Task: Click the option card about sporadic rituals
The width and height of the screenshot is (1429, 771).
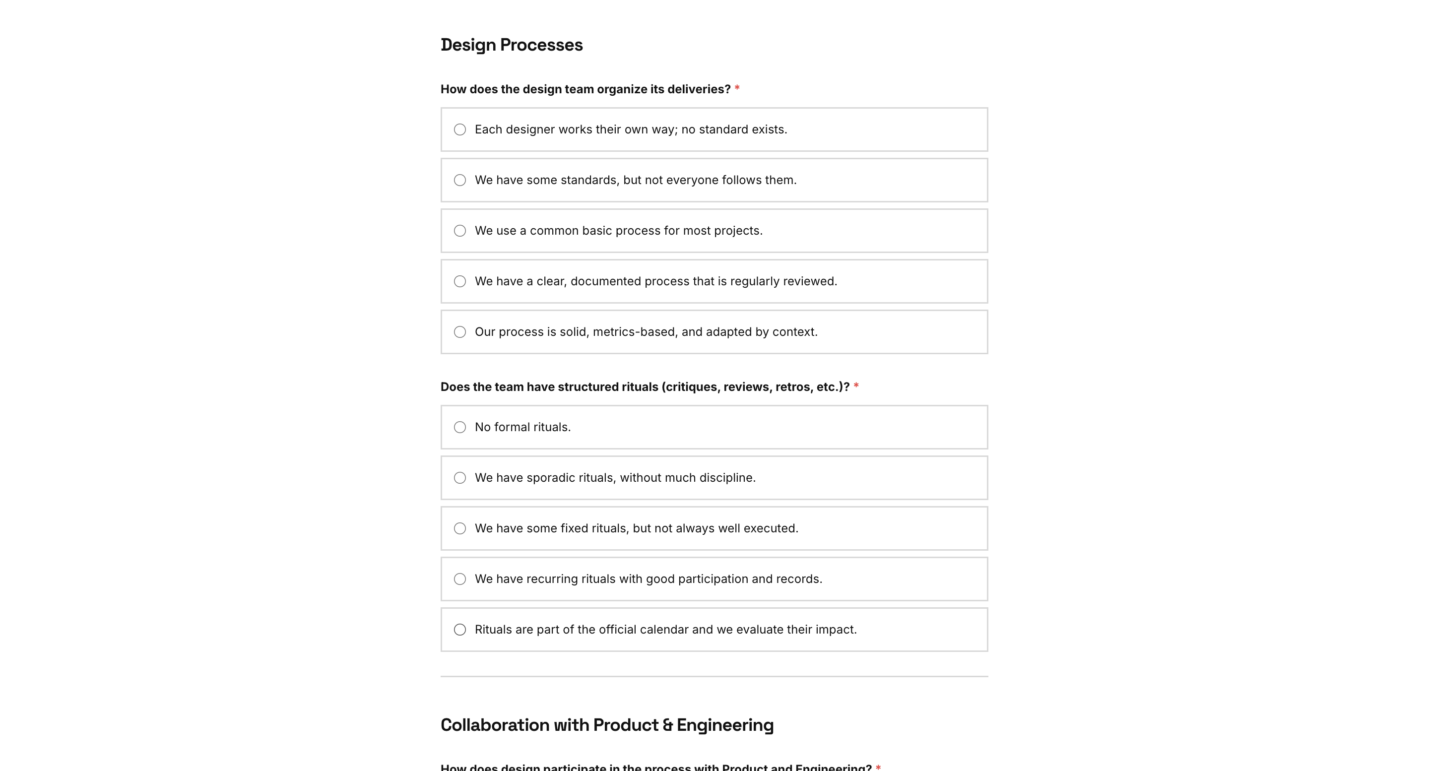Action: coord(714,477)
